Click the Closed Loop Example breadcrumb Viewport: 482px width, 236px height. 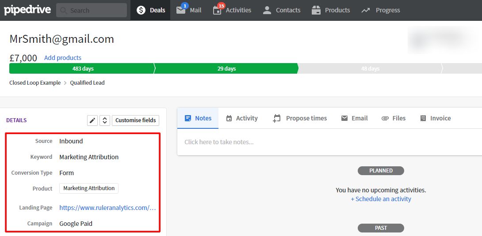(35, 83)
